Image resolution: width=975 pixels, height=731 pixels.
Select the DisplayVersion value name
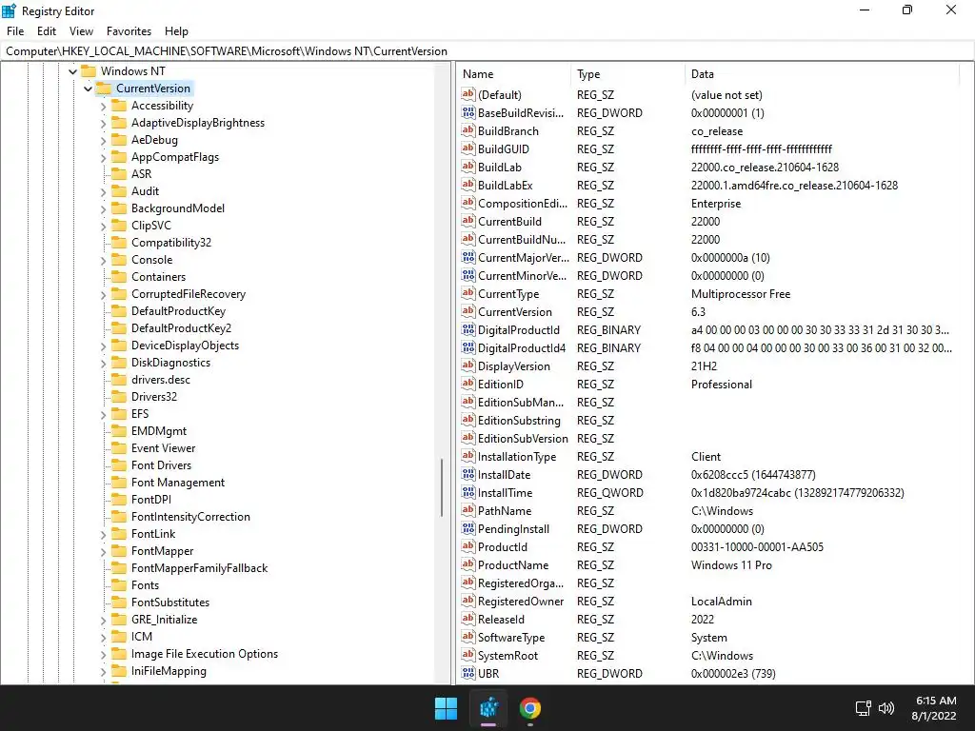click(x=513, y=366)
